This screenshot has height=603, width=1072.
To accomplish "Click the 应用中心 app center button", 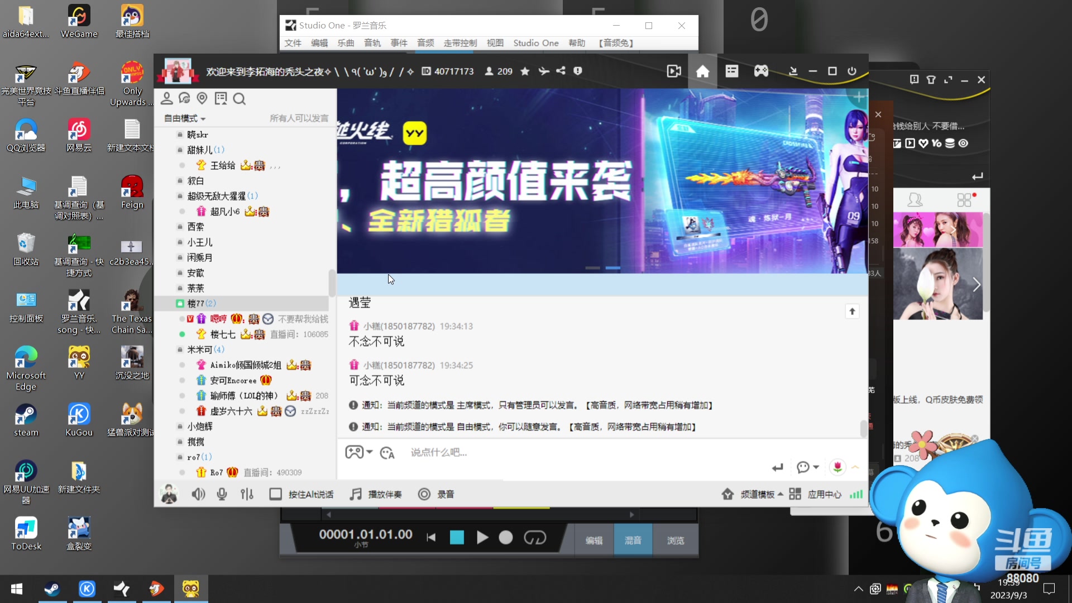I will click(825, 494).
